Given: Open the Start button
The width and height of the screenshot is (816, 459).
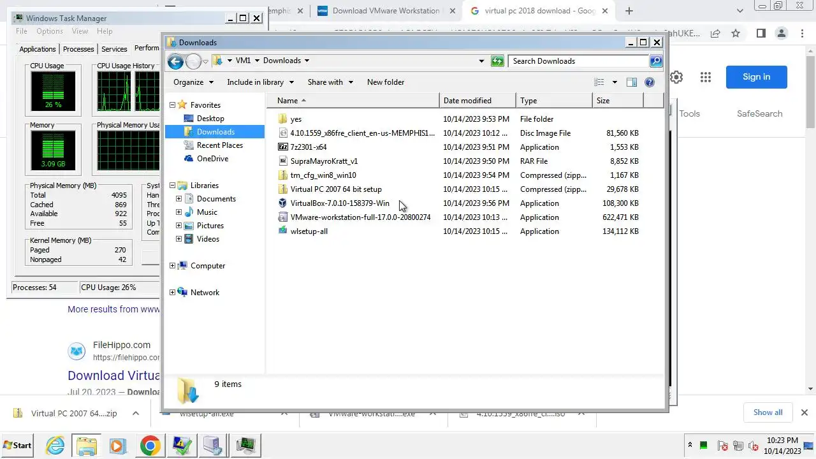Looking at the screenshot, I should 18,445.
